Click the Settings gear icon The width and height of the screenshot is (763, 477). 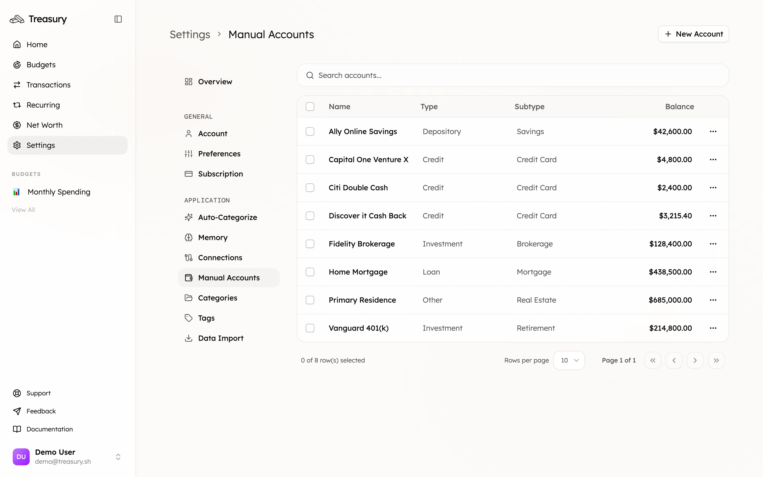coord(17,145)
